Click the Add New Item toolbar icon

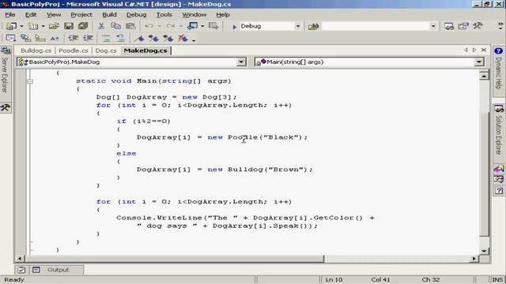[x=32, y=26]
